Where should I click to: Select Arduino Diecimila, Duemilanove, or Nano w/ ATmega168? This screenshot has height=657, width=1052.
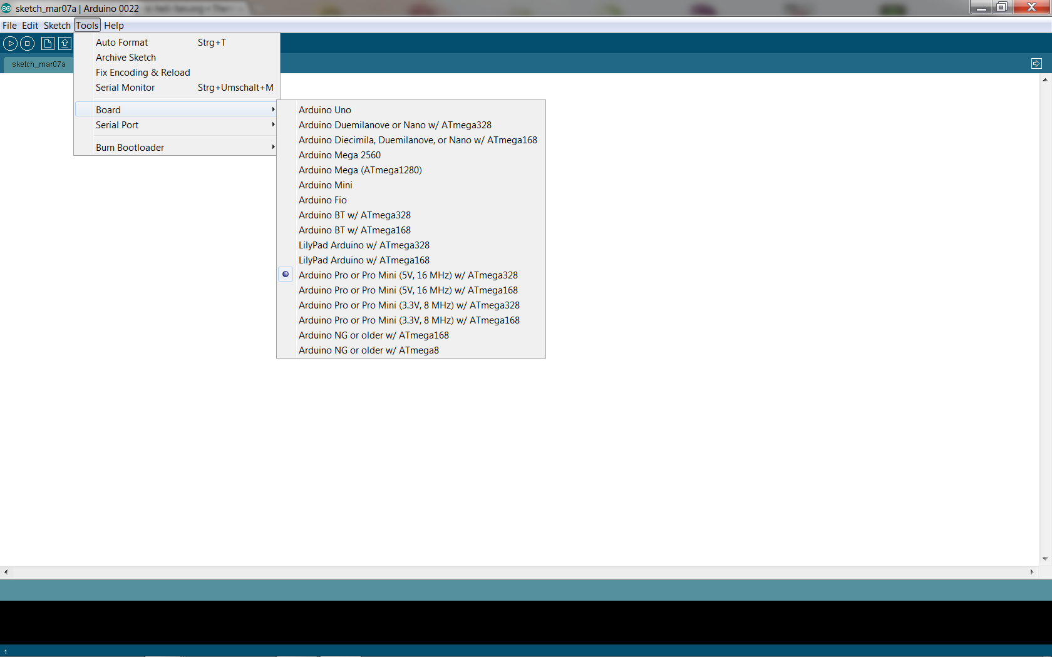tap(411, 140)
